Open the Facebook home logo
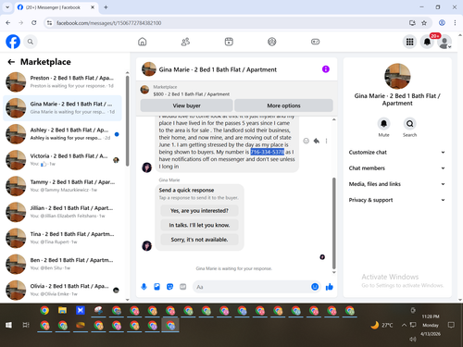The image size is (463, 347). pos(13,42)
